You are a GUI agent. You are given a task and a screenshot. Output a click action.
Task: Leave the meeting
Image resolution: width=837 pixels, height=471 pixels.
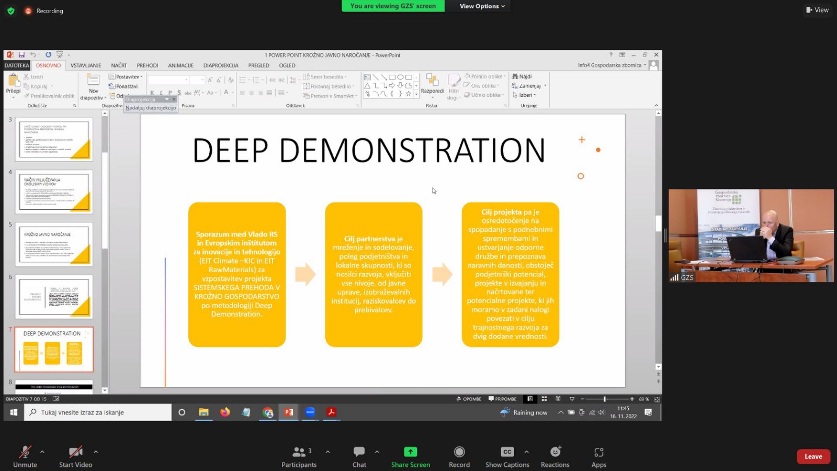click(813, 456)
